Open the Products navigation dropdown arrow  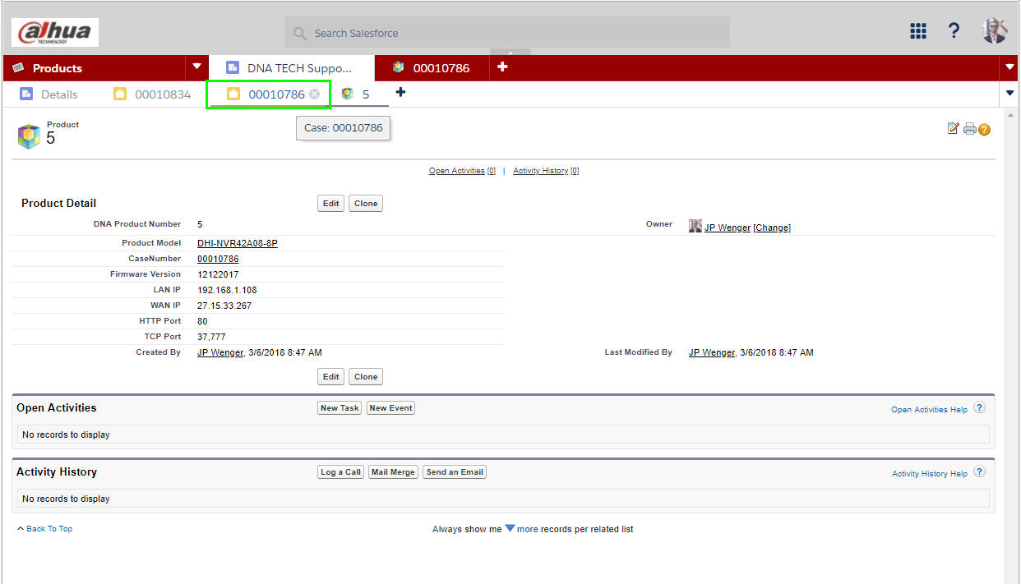click(196, 67)
